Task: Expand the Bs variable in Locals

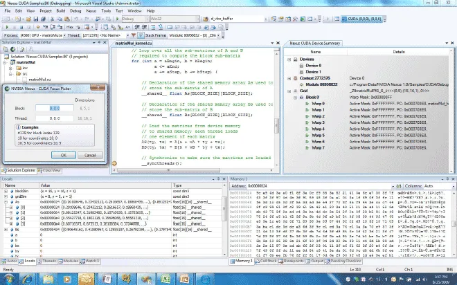Action: 6,230
